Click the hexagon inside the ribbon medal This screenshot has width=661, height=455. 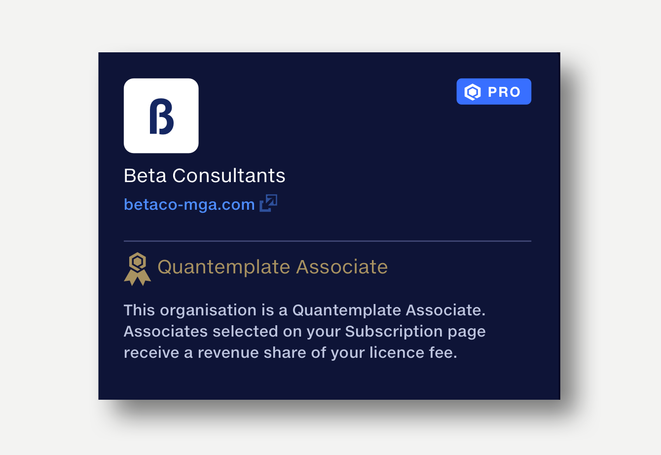pyautogui.click(x=138, y=261)
